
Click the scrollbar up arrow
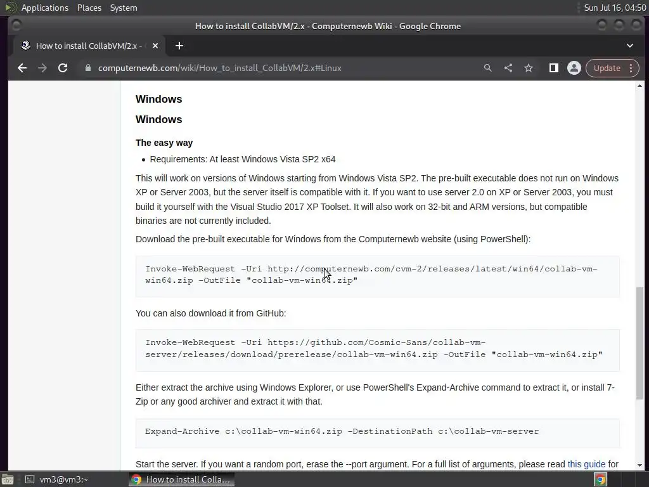coord(640,86)
